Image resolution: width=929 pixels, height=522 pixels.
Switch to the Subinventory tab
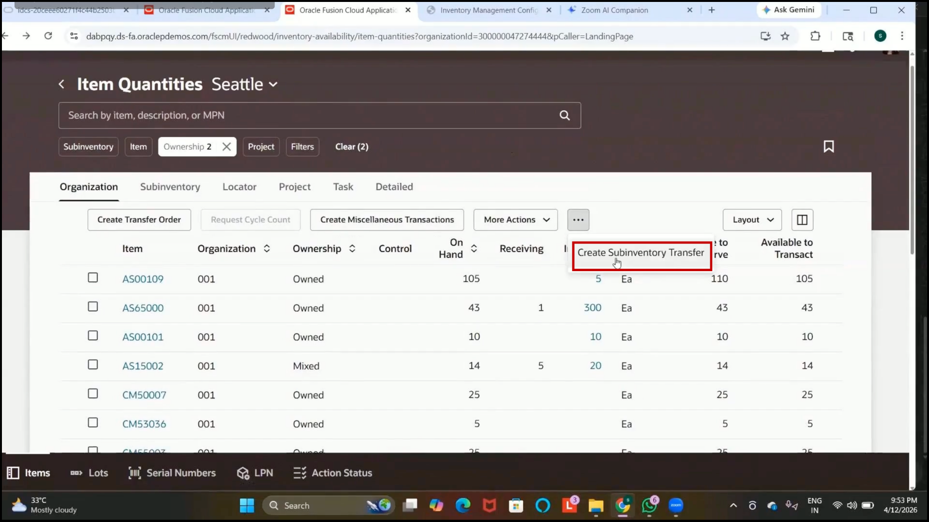[x=170, y=187]
